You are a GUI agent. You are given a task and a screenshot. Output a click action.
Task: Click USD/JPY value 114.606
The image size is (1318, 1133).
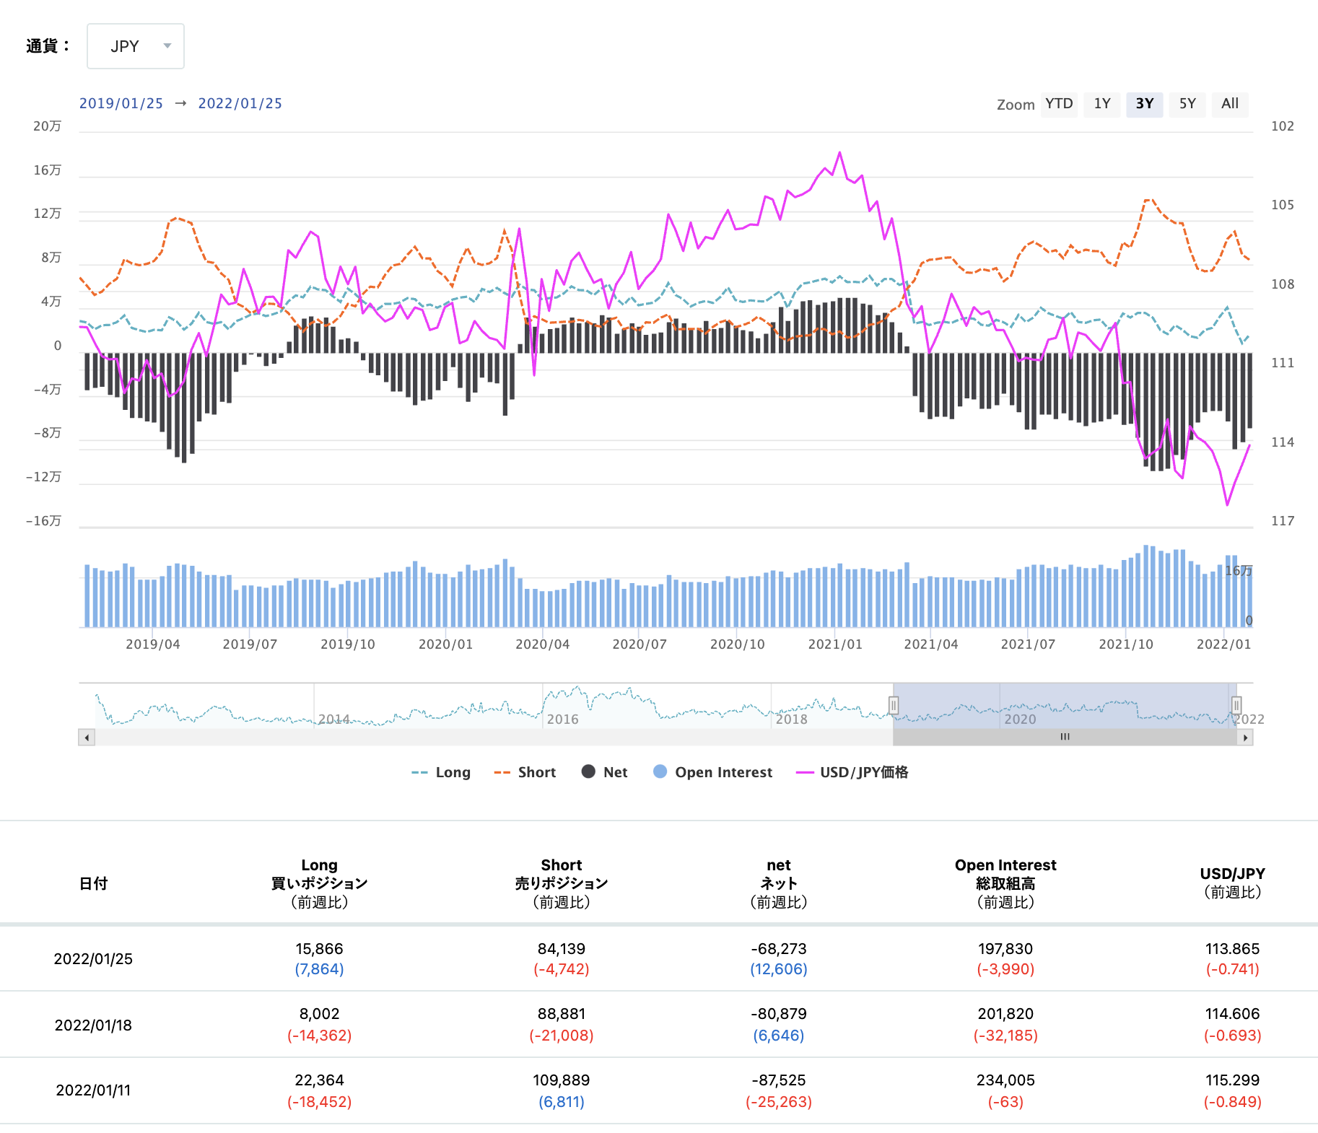coord(1232,1014)
